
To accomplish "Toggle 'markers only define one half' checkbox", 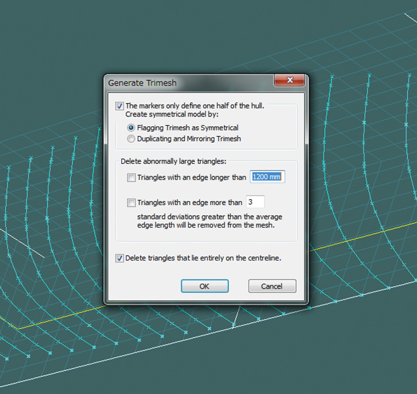I will click(x=120, y=106).
